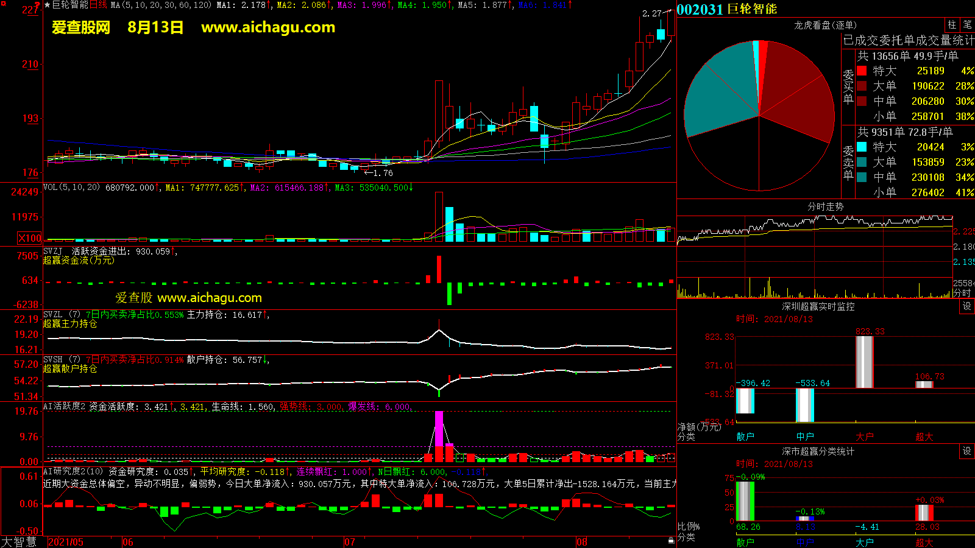The width and height of the screenshot is (975, 548).
Task: Click the red question mark icon near 227
Action: 38,6
